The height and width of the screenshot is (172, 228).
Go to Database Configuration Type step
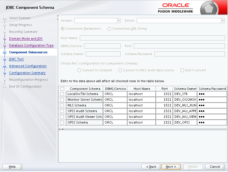pyautogui.click(x=31, y=45)
